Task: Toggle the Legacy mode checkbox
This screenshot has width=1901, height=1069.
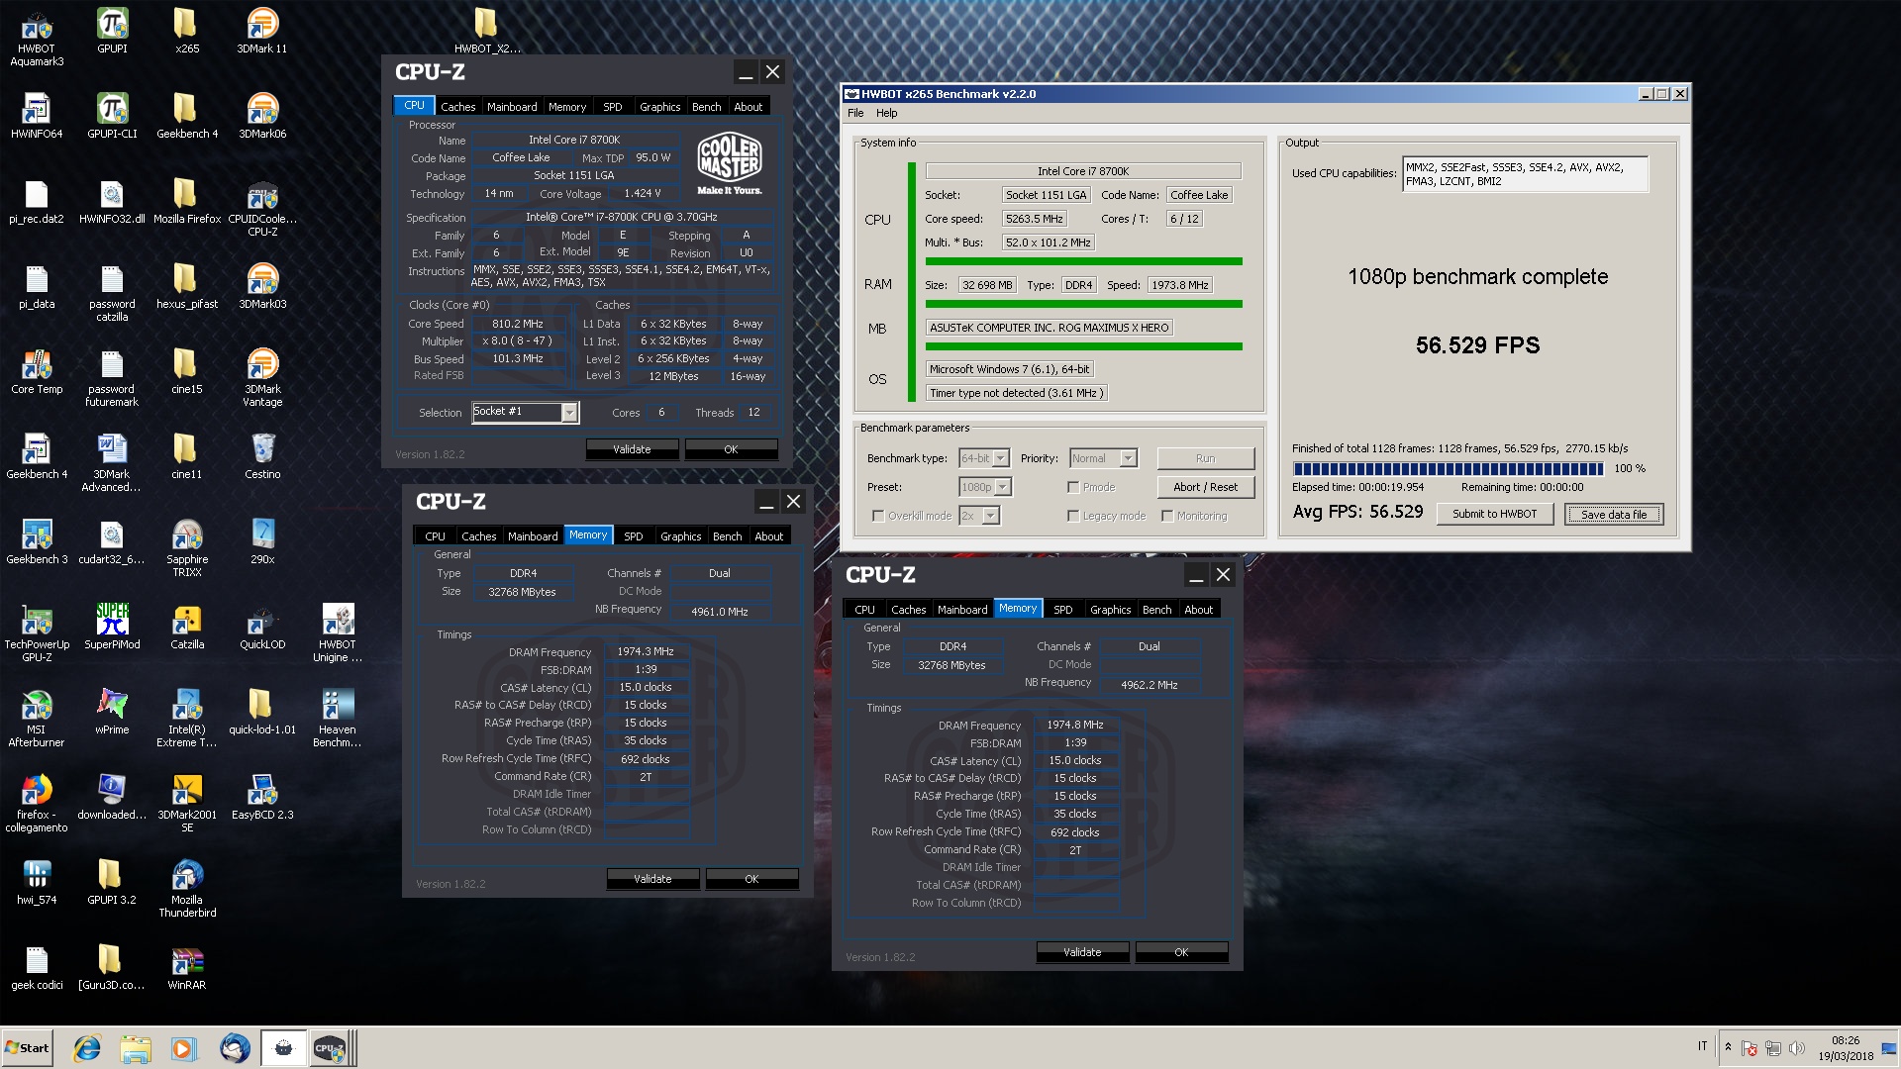Action: coord(1073,516)
